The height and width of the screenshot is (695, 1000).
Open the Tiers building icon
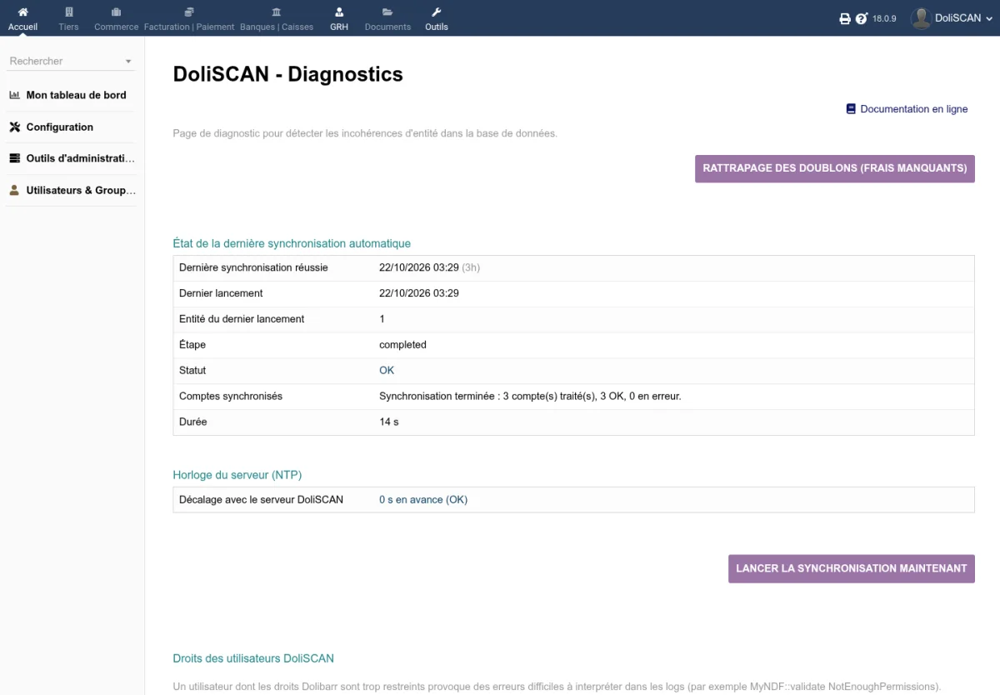pyautogui.click(x=69, y=12)
